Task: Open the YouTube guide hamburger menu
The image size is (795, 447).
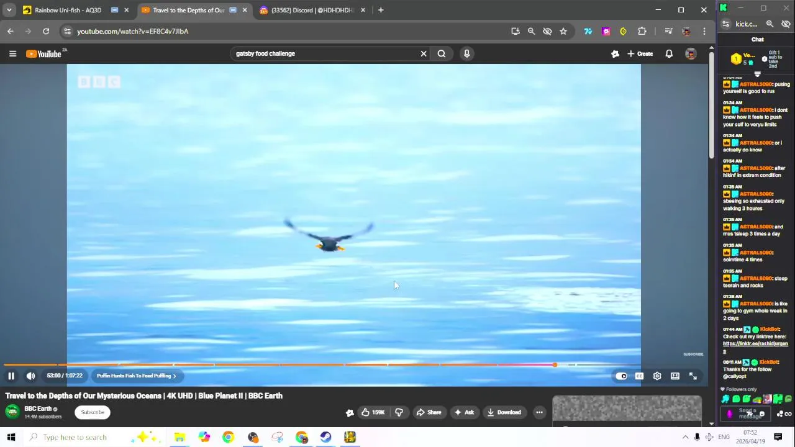Action: [12, 53]
